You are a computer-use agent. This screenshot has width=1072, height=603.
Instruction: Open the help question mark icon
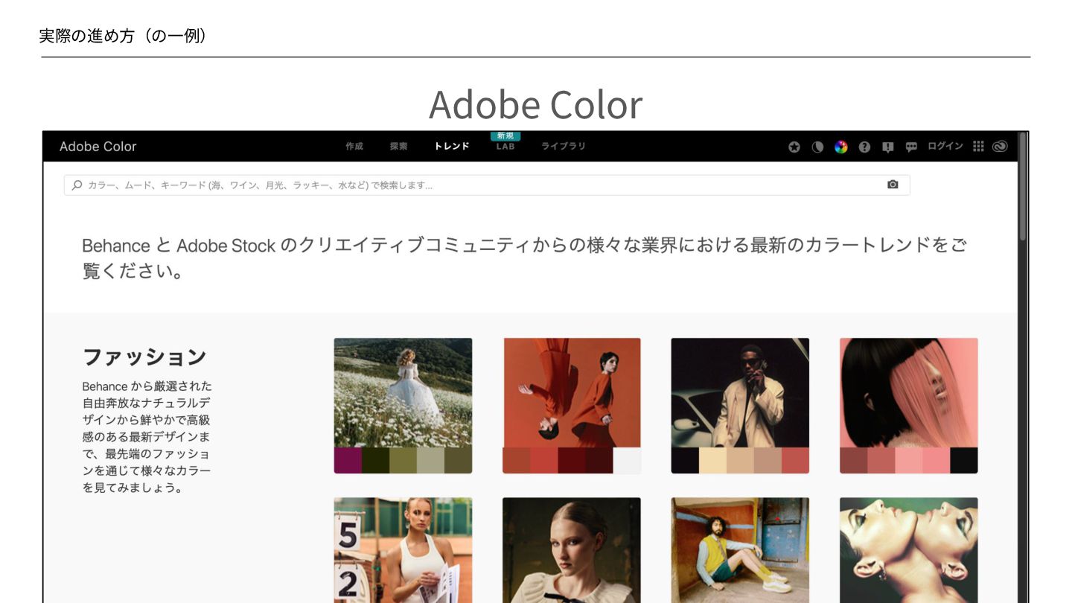coord(864,147)
